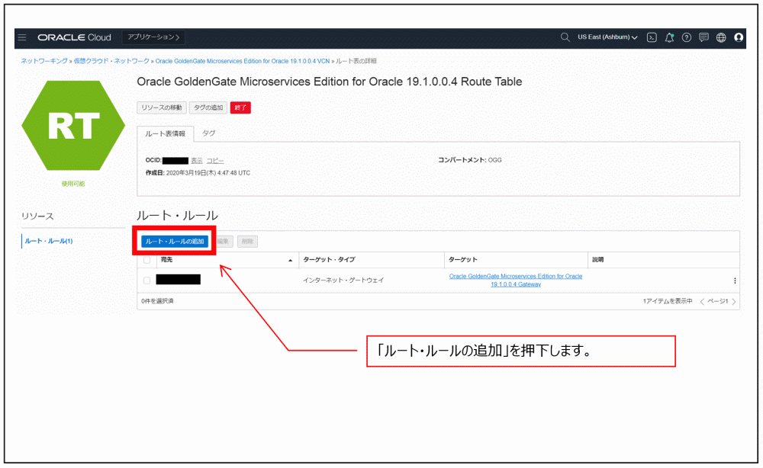Click the インターネット・ゲートウェイ cell

(343, 280)
